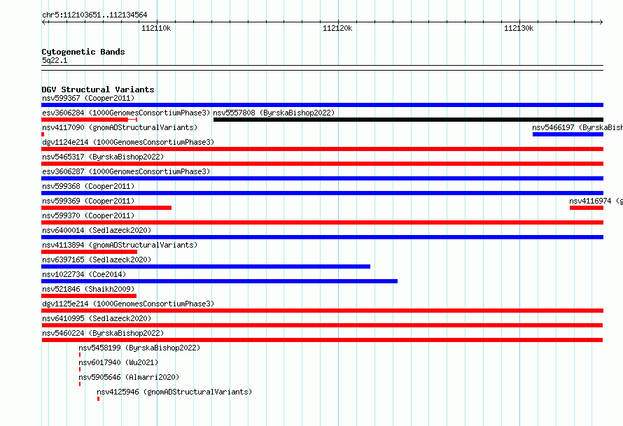The width and height of the screenshot is (623, 426).
Task: Open nsv5905646 (Almarri2020) label
Action: [129, 377]
